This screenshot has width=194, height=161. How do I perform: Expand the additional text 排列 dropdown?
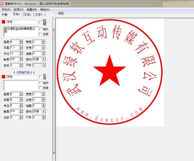[x=43, y=111]
